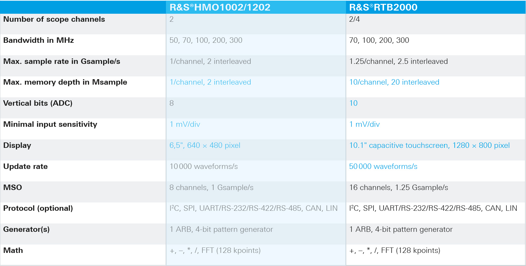The image size is (526, 266).
Task: Select the 'Update rate' row label
Action: click(26, 166)
